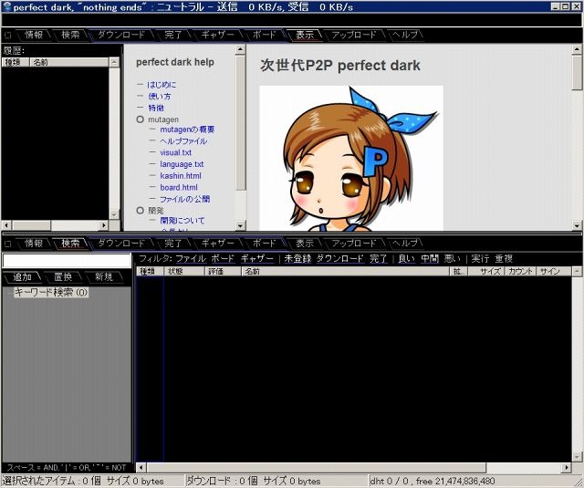Open the kashin.html link
This screenshot has height=488, width=584.
(x=181, y=176)
